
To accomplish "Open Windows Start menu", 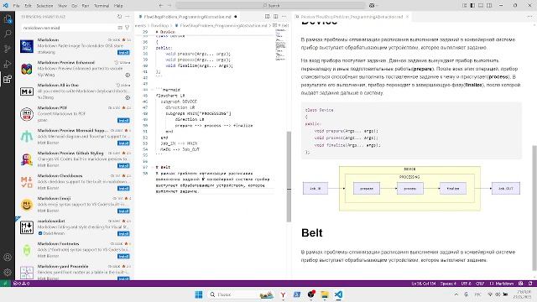I will (199, 294).
